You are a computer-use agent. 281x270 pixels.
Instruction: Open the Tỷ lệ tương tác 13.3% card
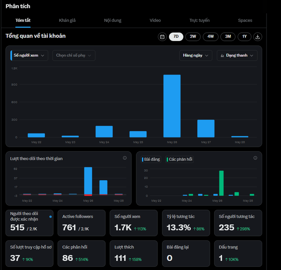(186, 223)
